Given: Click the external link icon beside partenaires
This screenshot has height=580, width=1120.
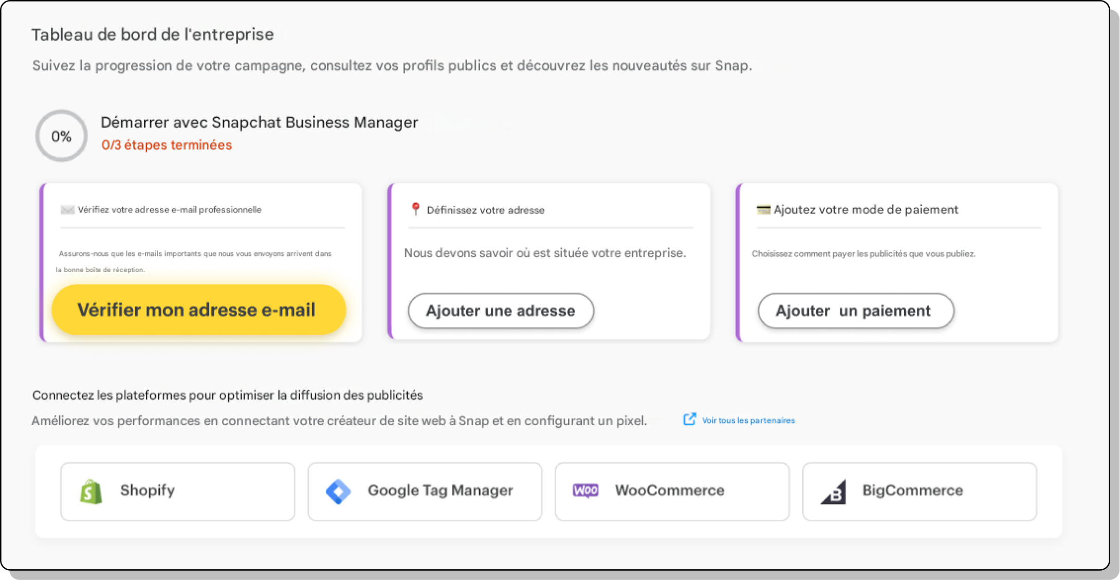Looking at the screenshot, I should click(x=689, y=420).
